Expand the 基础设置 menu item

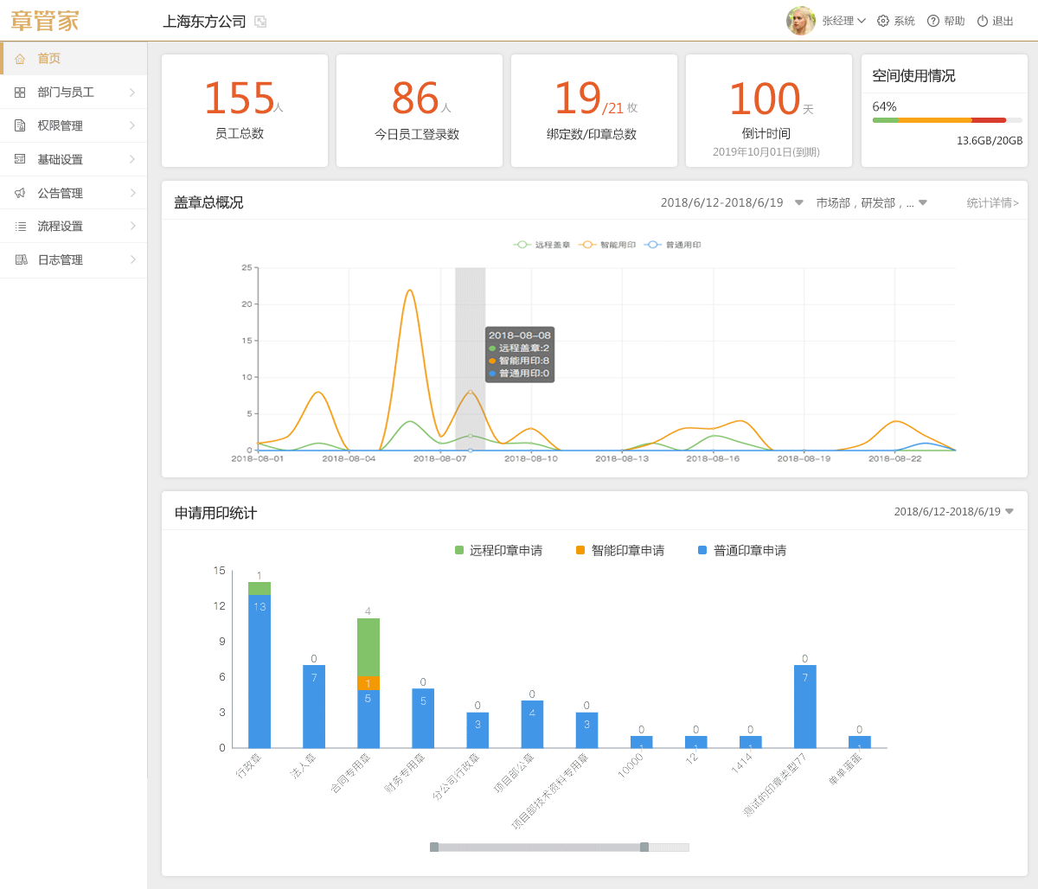(74, 159)
